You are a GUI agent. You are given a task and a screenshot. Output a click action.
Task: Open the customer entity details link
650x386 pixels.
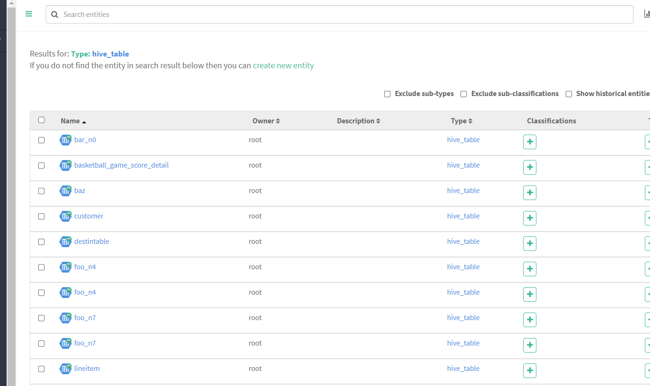[89, 216]
